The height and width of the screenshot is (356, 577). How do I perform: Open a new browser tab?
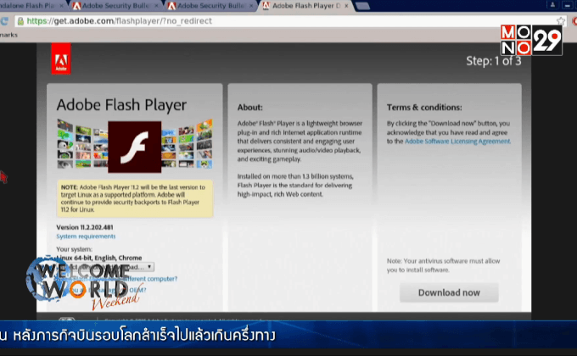(363, 6)
